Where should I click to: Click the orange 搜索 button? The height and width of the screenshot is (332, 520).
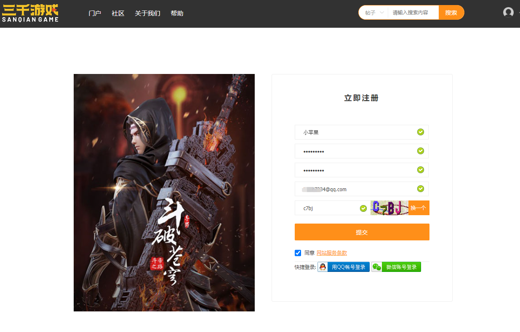[451, 13]
